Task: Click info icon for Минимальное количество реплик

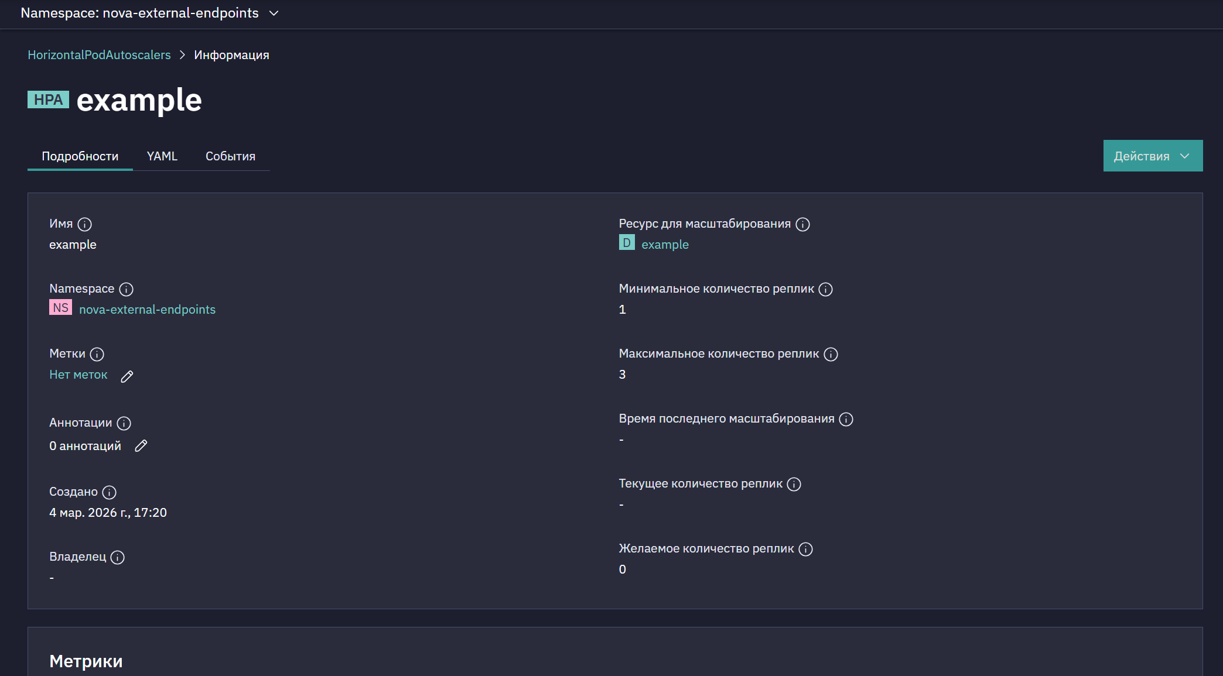Action: [x=826, y=289]
